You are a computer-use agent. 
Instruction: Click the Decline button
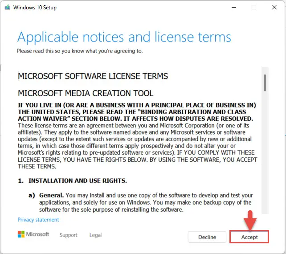(x=207, y=237)
